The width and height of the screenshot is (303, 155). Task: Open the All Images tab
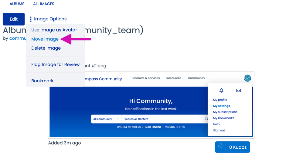(44, 4)
